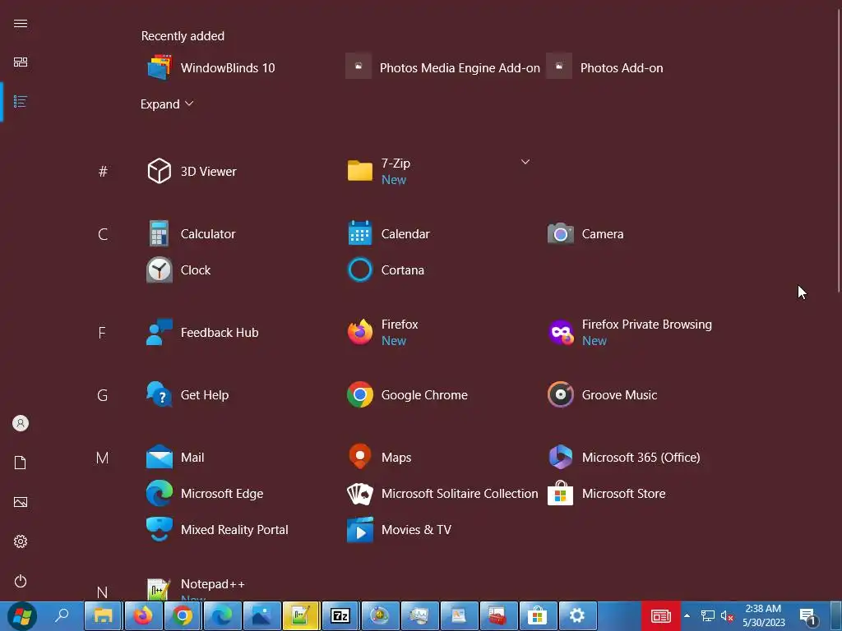842x631 pixels.
Task: Open Chrome from the taskbar
Action: coord(183,615)
